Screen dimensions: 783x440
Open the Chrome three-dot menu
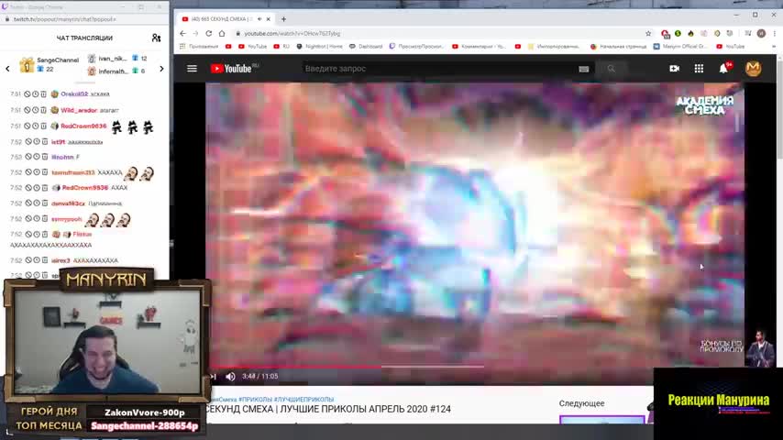point(774,34)
